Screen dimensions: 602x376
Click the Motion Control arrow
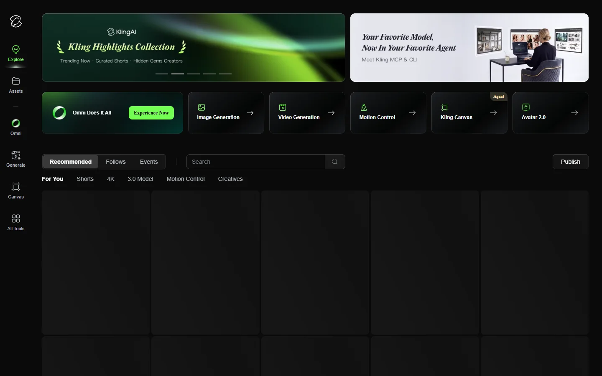pyautogui.click(x=412, y=113)
